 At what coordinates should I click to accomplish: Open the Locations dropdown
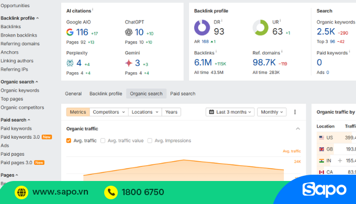pos(145,112)
